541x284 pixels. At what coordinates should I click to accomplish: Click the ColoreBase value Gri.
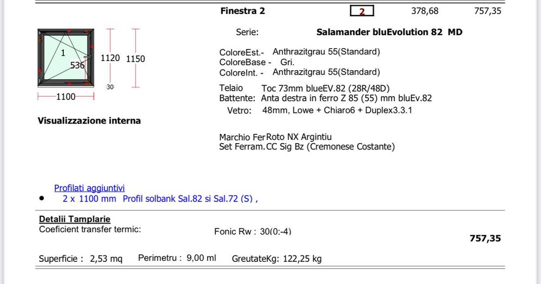(x=287, y=62)
